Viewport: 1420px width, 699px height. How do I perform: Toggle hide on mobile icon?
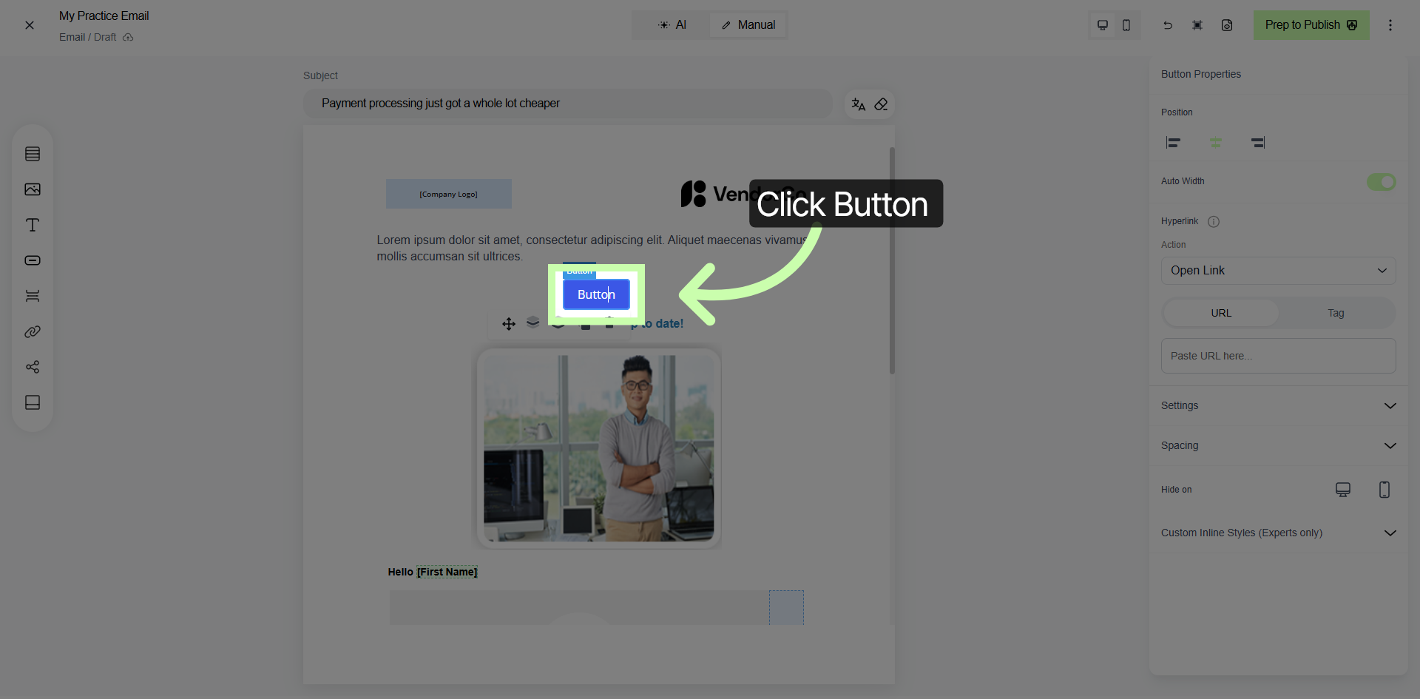pos(1384,490)
